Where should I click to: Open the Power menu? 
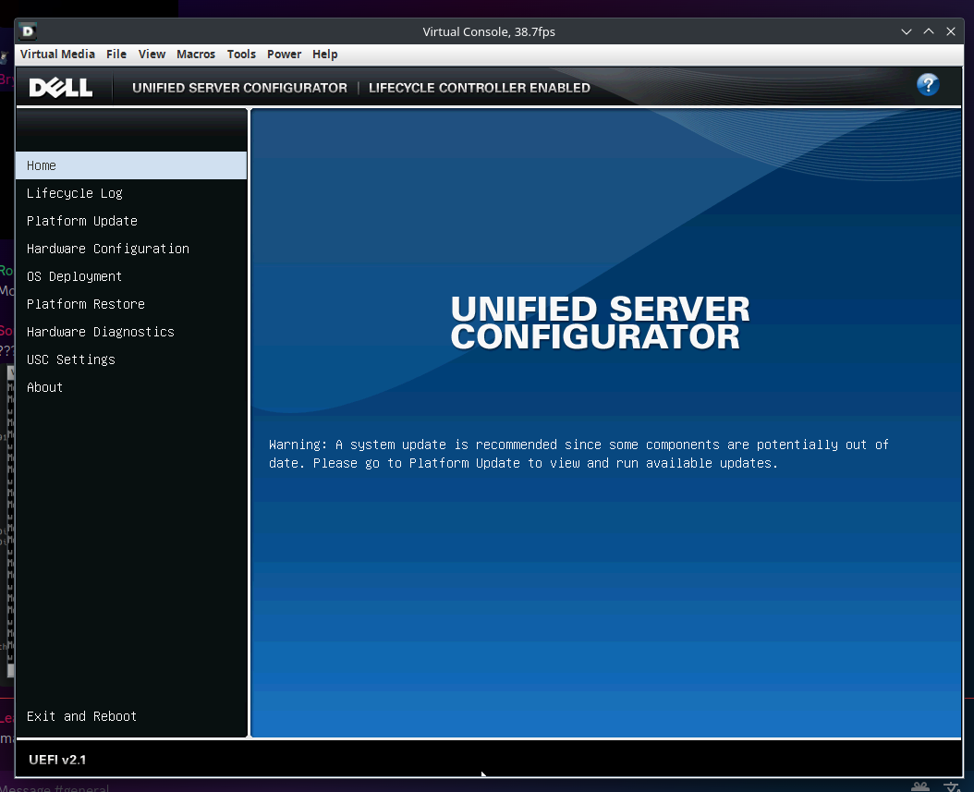point(284,54)
